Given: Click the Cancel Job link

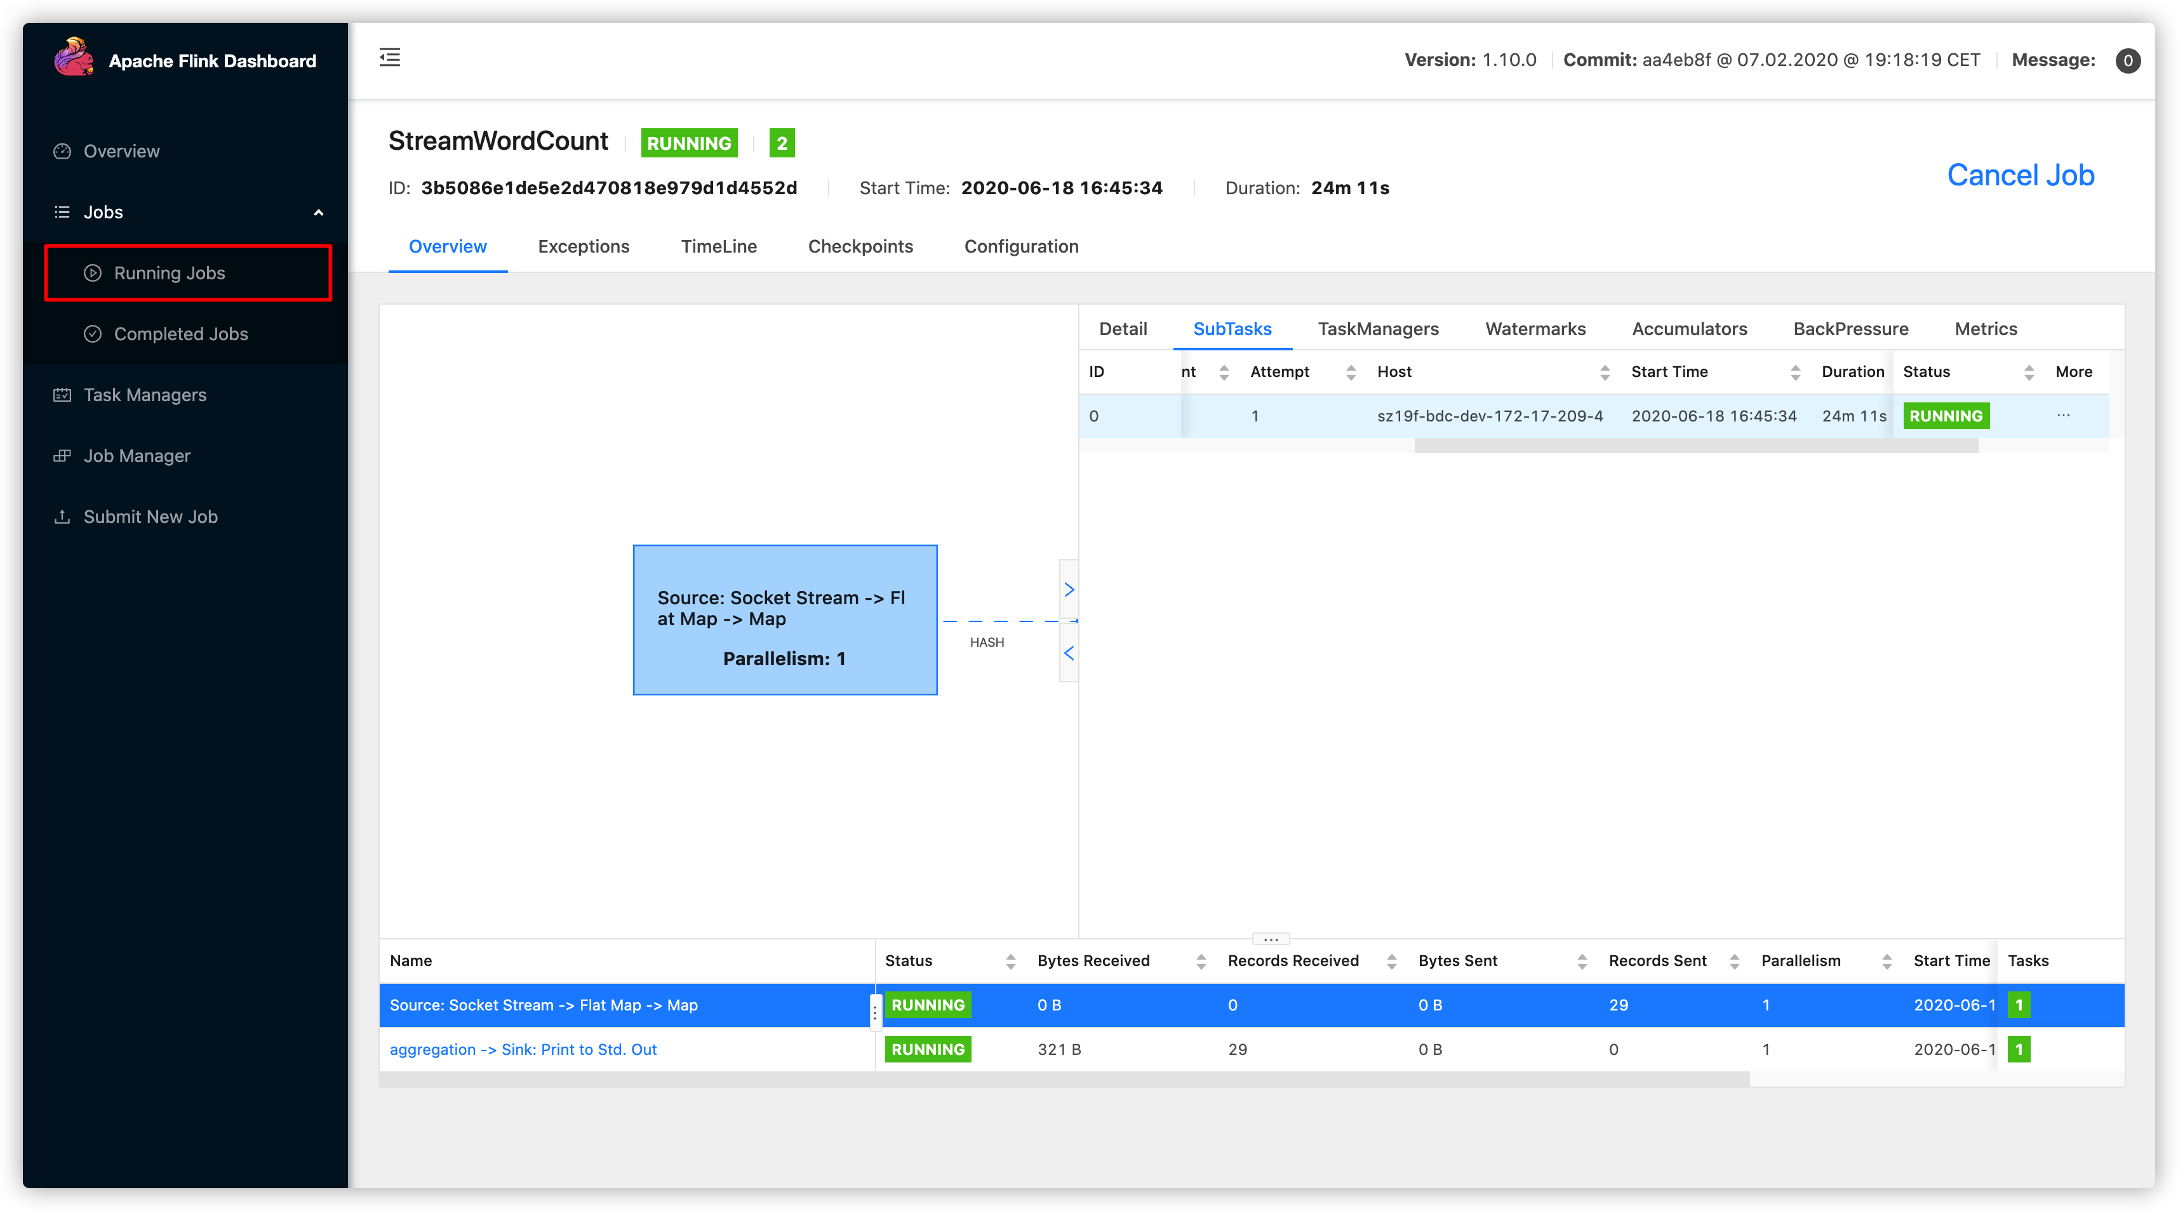Looking at the screenshot, I should tap(2020, 175).
